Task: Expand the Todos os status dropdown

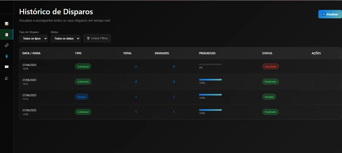Action: tap(65, 38)
